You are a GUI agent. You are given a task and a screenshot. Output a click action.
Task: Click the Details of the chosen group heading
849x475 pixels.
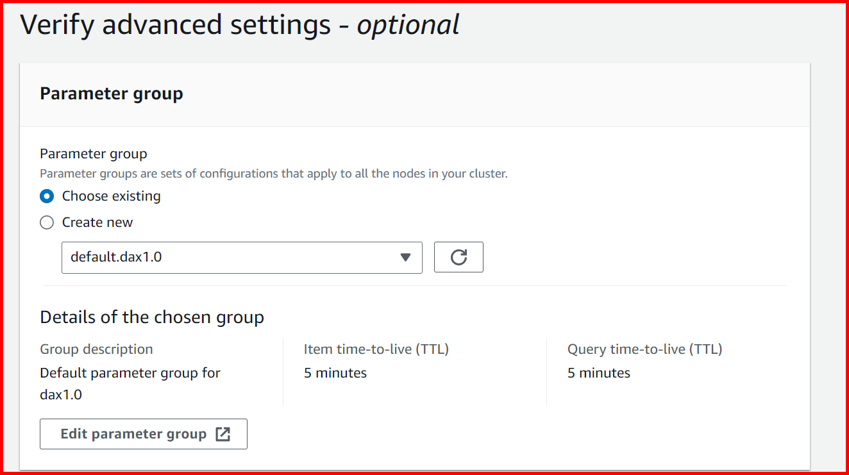pos(151,317)
